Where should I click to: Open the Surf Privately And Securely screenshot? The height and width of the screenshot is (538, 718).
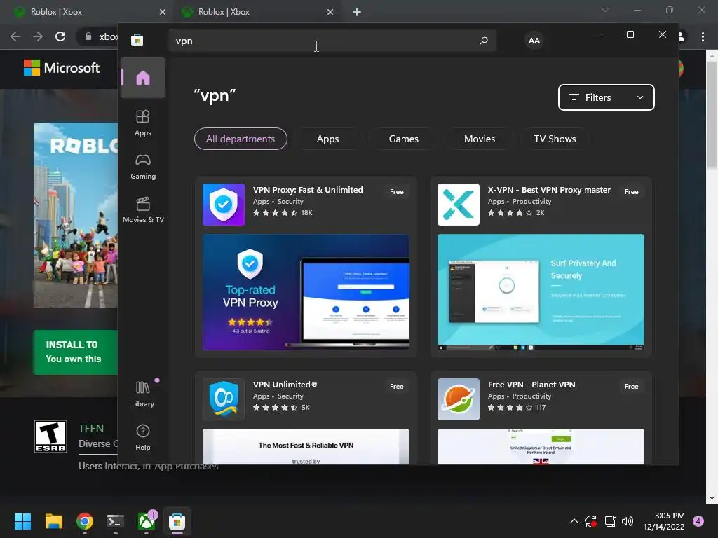[x=541, y=292]
